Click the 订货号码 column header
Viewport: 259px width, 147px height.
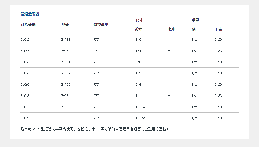28,25
